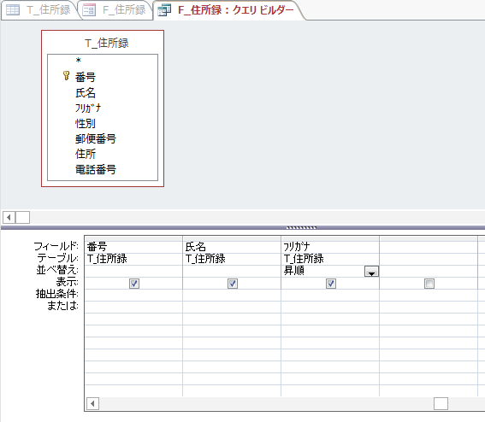Select 電話番号 field in the table list
The image size is (485, 422).
click(x=96, y=169)
